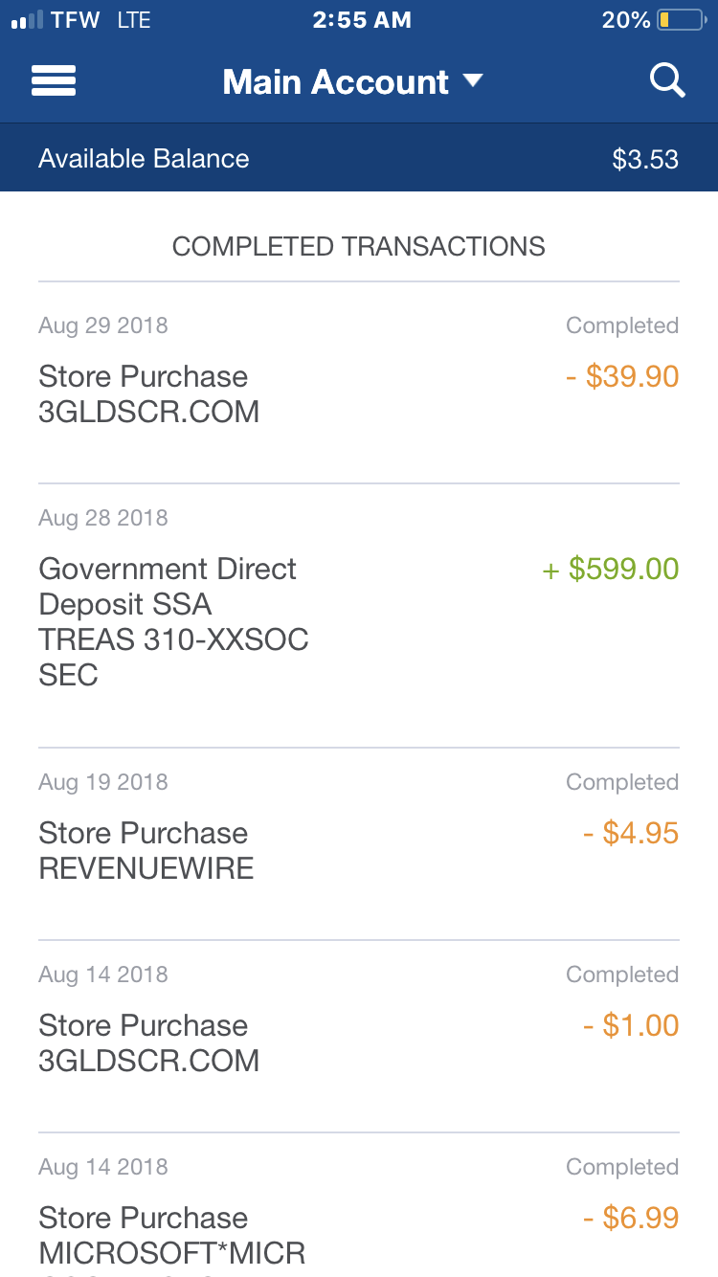This screenshot has height=1277, width=718.
Task: Tap the cellular signal bars icon
Action: click(27, 20)
